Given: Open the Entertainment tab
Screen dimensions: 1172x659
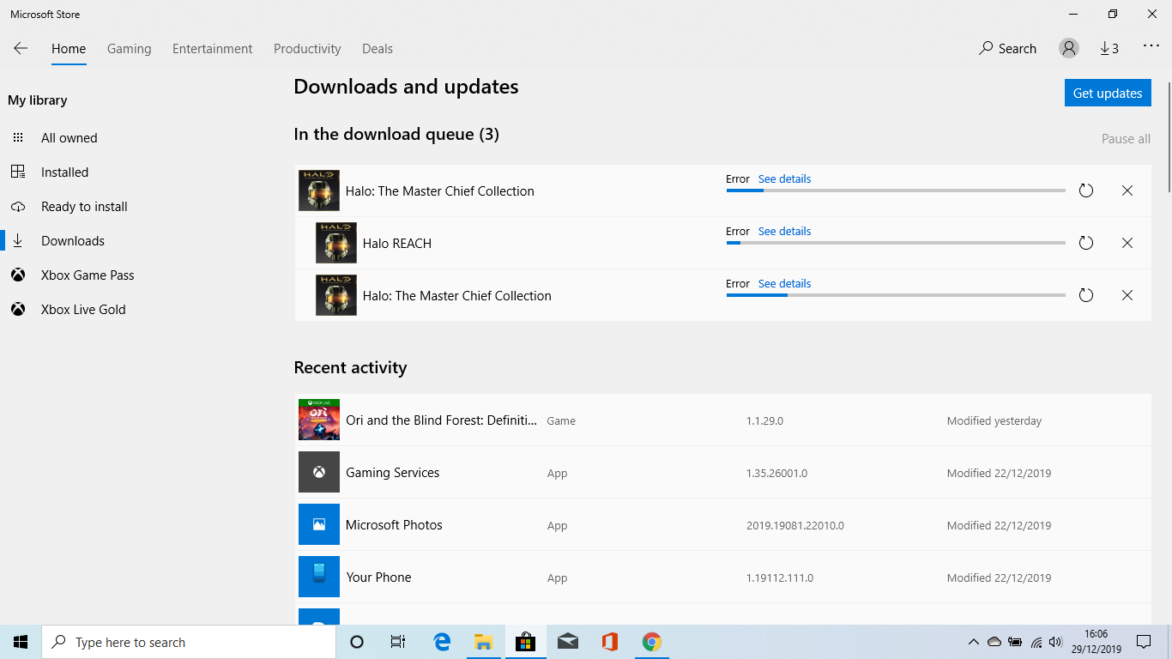Looking at the screenshot, I should click(213, 49).
